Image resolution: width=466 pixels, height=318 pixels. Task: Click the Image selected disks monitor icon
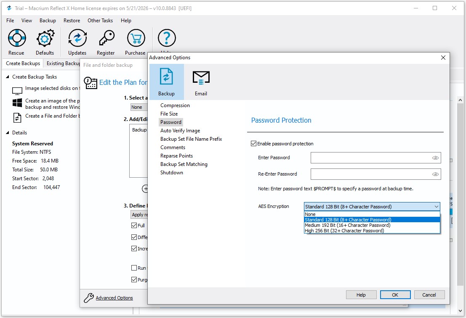(x=17, y=90)
